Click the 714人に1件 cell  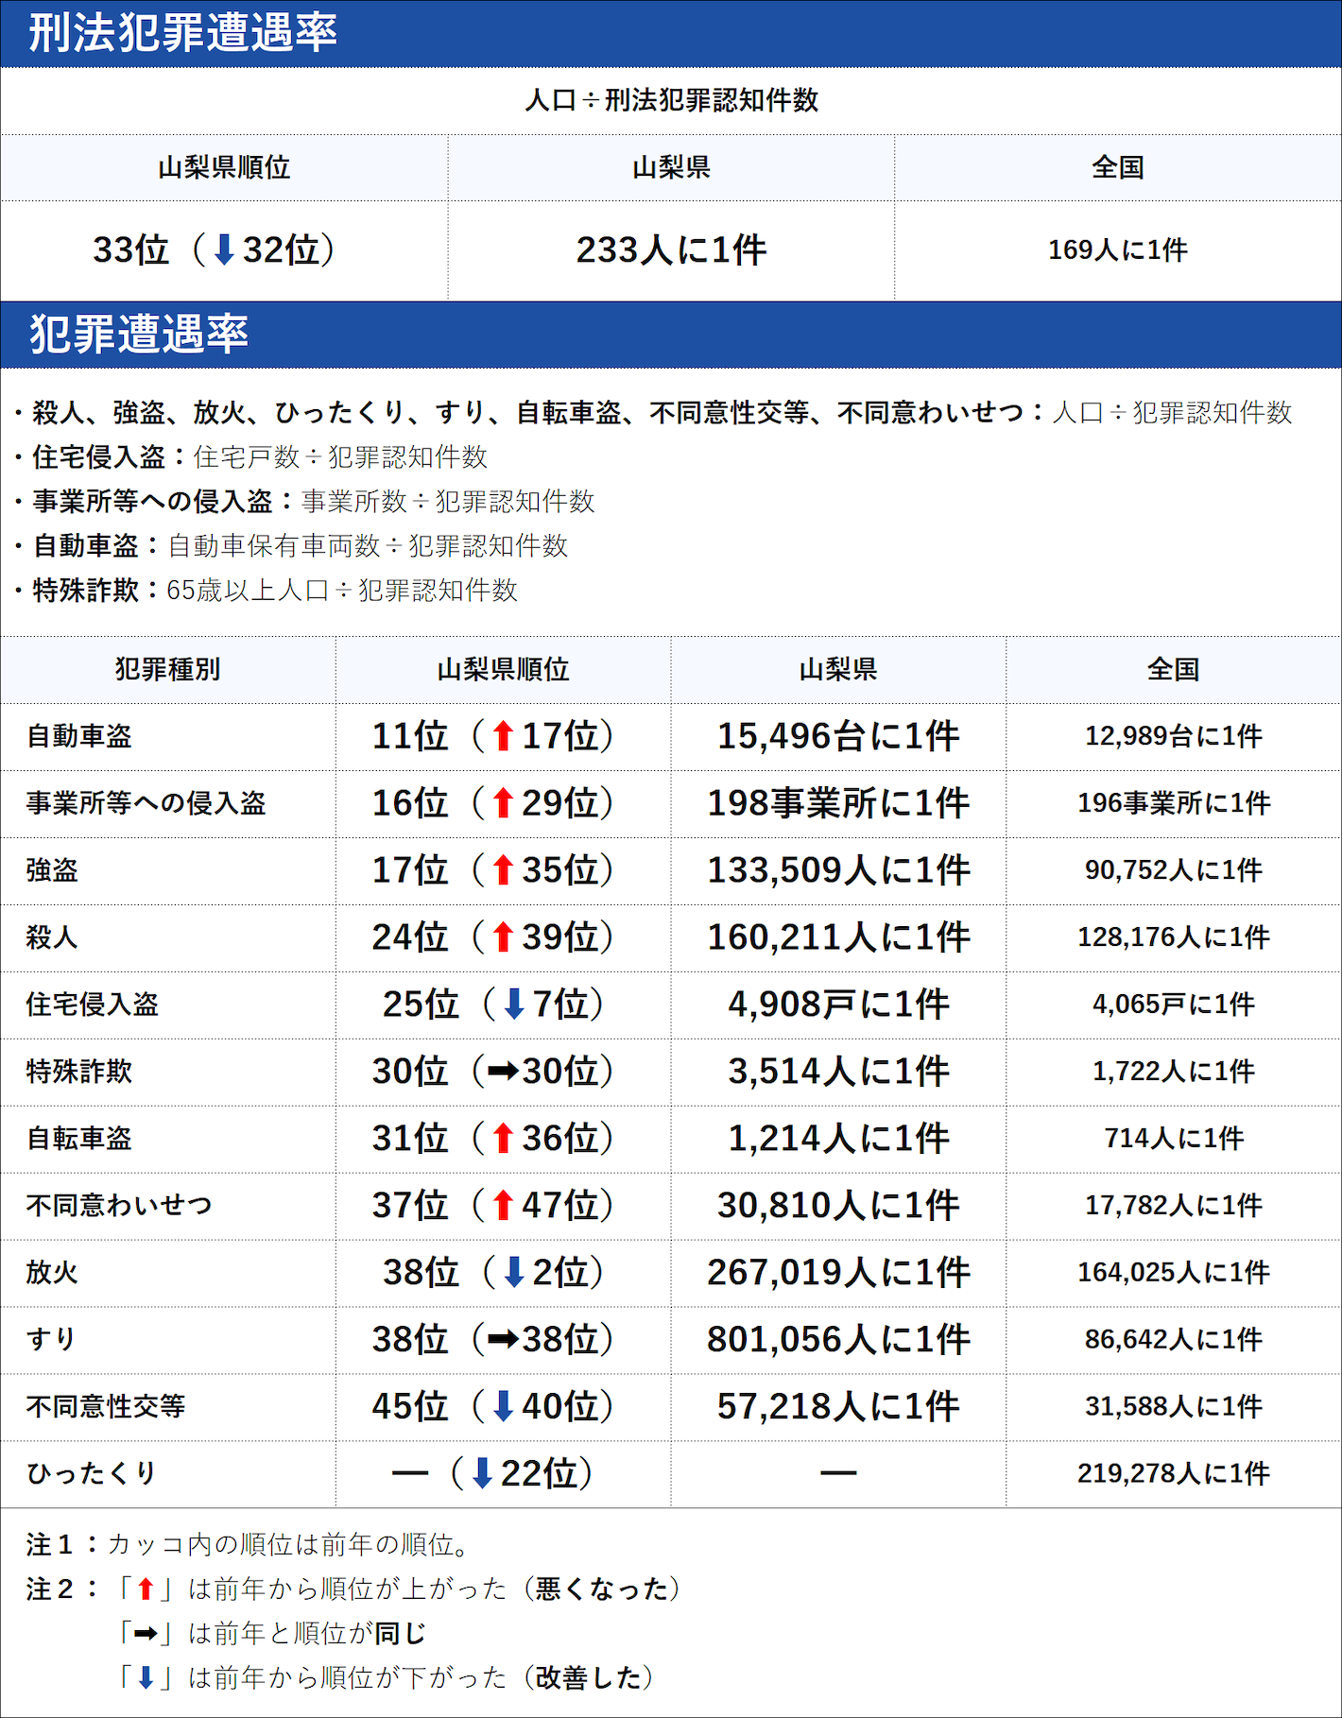tap(1174, 1139)
